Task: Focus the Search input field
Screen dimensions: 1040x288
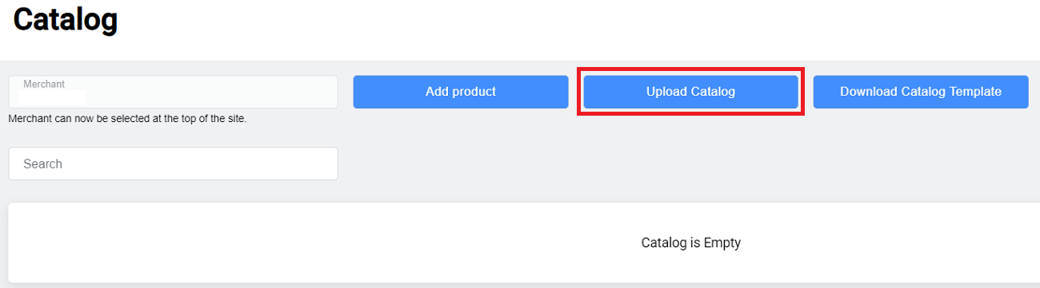Action: click(x=173, y=164)
